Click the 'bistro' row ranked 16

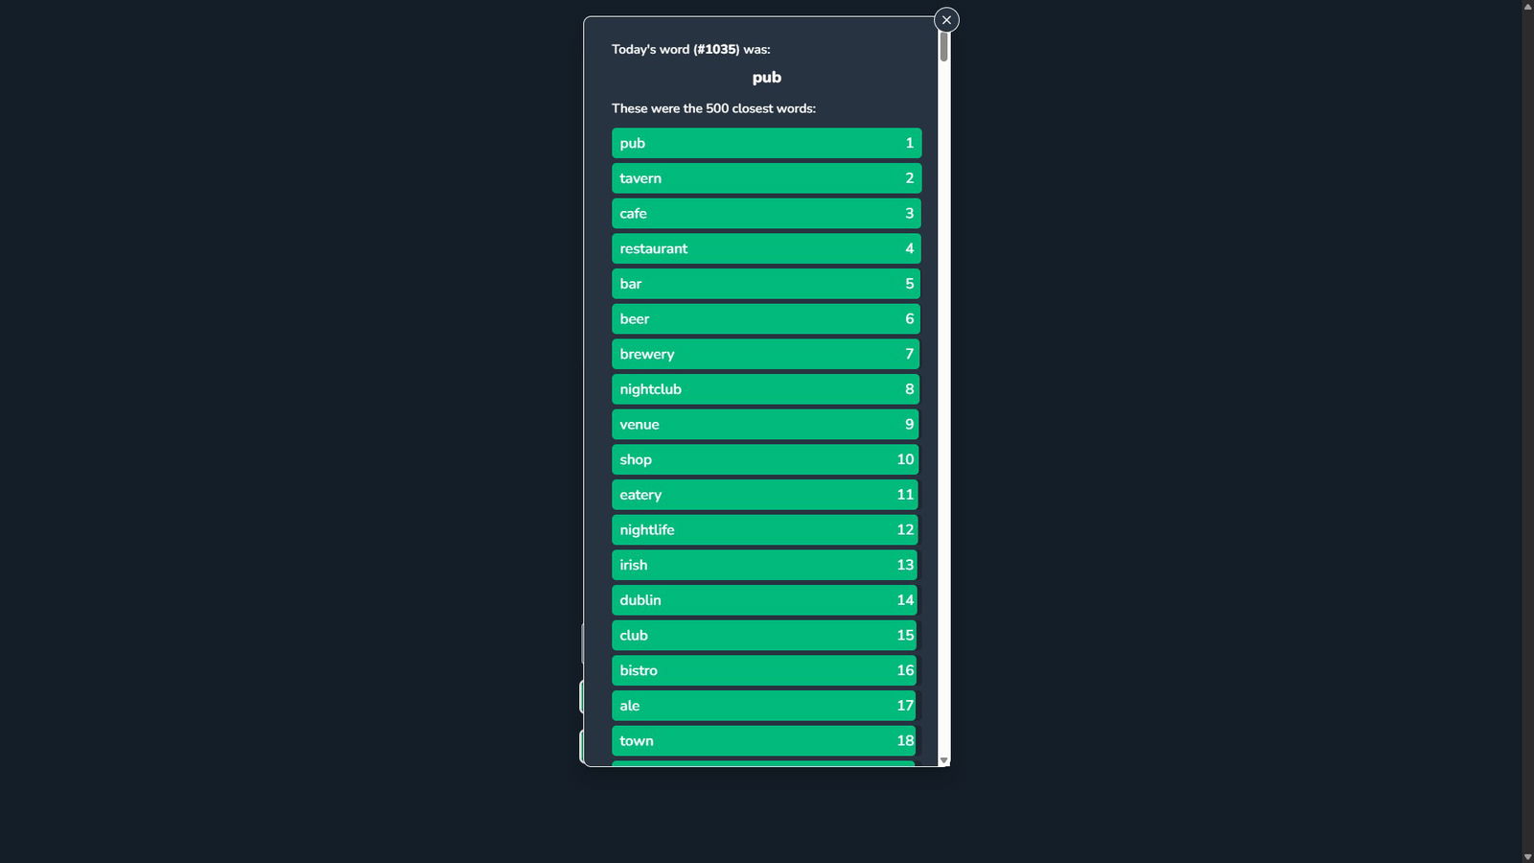[x=766, y=670]
